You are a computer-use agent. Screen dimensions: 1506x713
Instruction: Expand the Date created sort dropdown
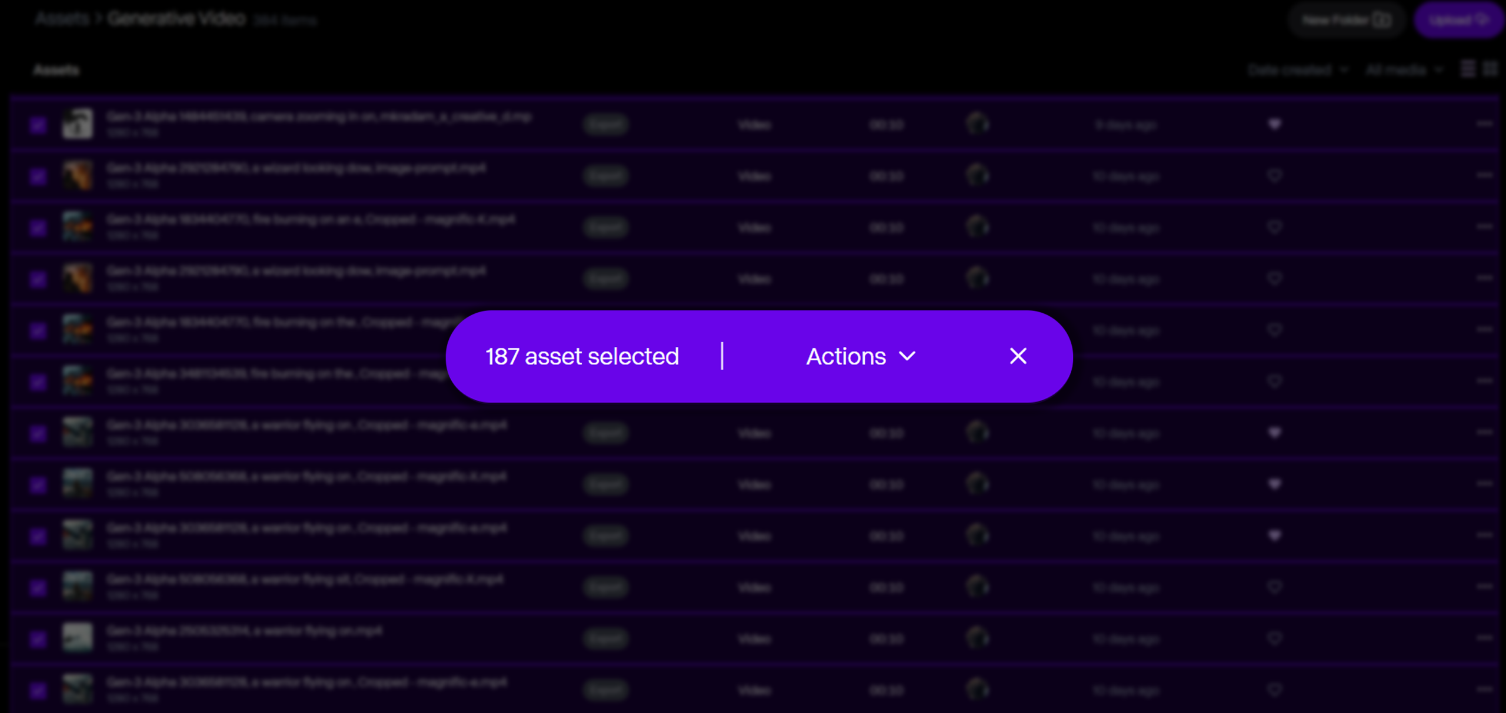pos(1297,70)
